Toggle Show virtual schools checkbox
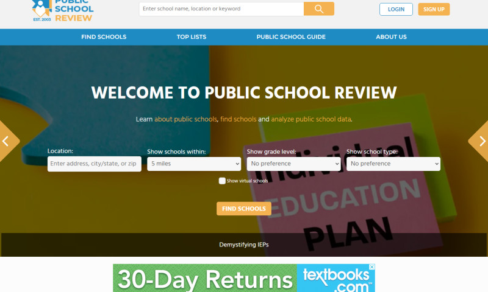The height and width of the screenshot is (292, 488). coord(222,181)
